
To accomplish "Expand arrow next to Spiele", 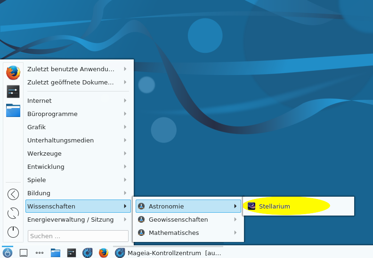I will [x=125, y=180].
